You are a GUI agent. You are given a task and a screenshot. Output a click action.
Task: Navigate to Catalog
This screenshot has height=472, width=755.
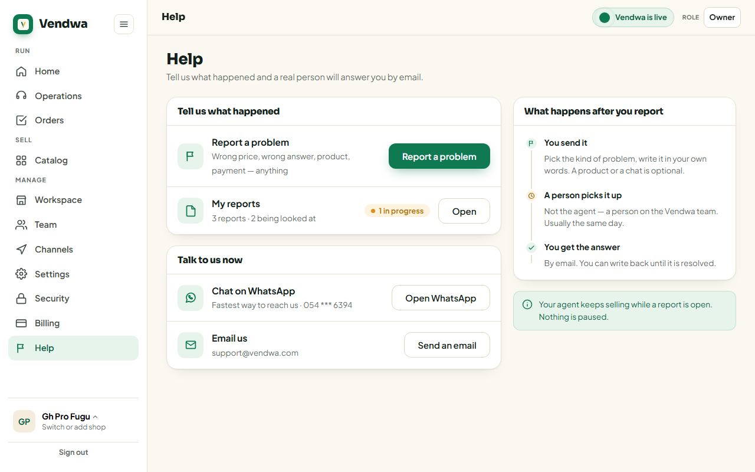click(x=73, y=160)
